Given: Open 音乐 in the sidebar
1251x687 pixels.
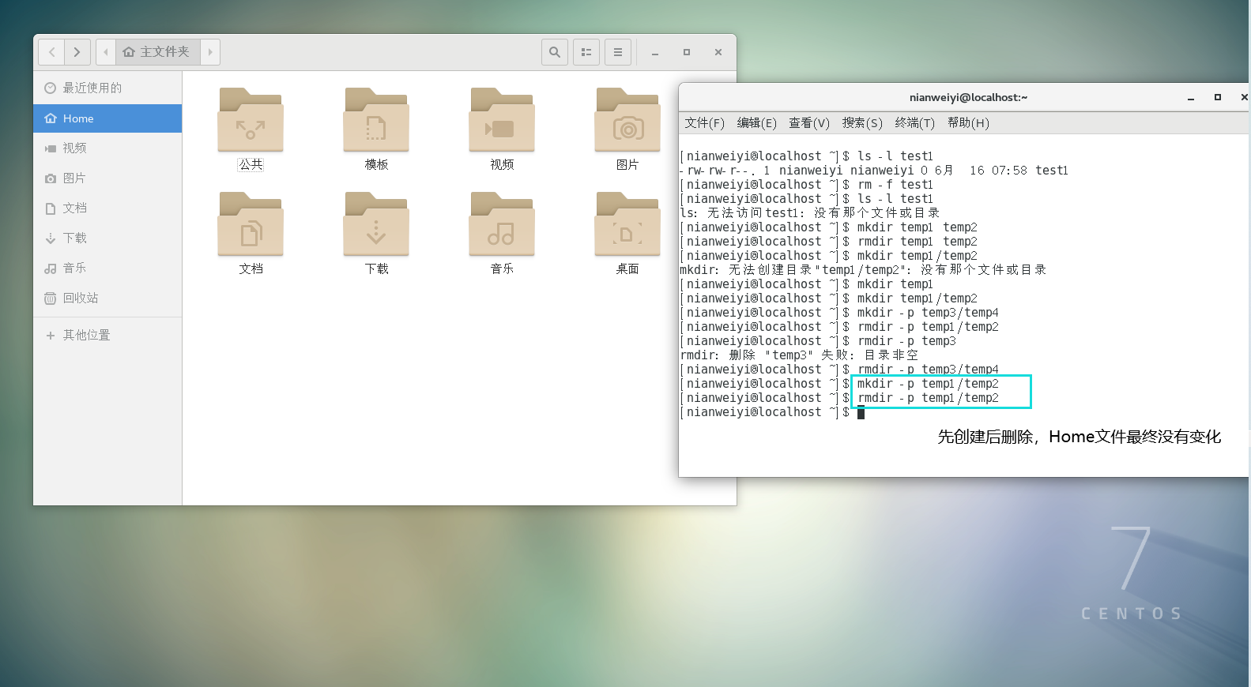Looking at the screenshot, I should 107,268.
